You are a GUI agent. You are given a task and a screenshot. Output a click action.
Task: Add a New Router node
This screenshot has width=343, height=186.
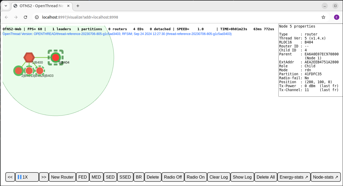tap(62, 177)
